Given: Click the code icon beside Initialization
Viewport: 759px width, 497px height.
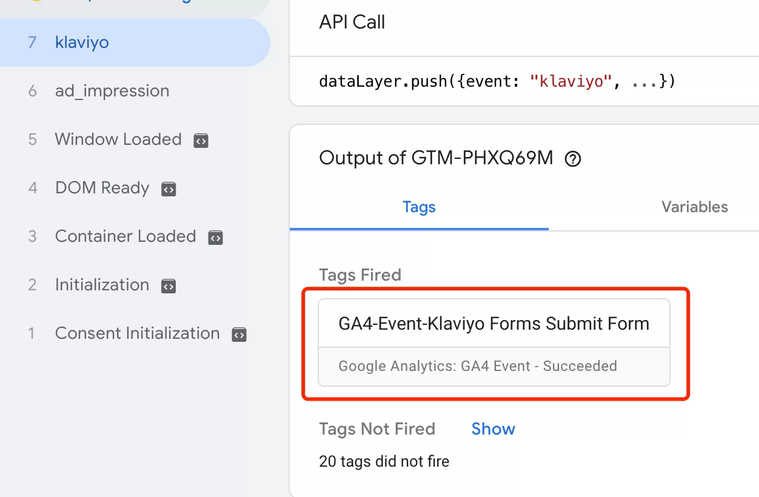Looking at the screenshot, I should pos(169,286).
